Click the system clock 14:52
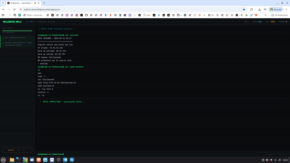 tap(285, 160)
